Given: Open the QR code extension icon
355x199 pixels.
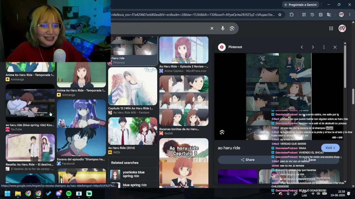Looking at the screenshot, I should pos(304,15).
